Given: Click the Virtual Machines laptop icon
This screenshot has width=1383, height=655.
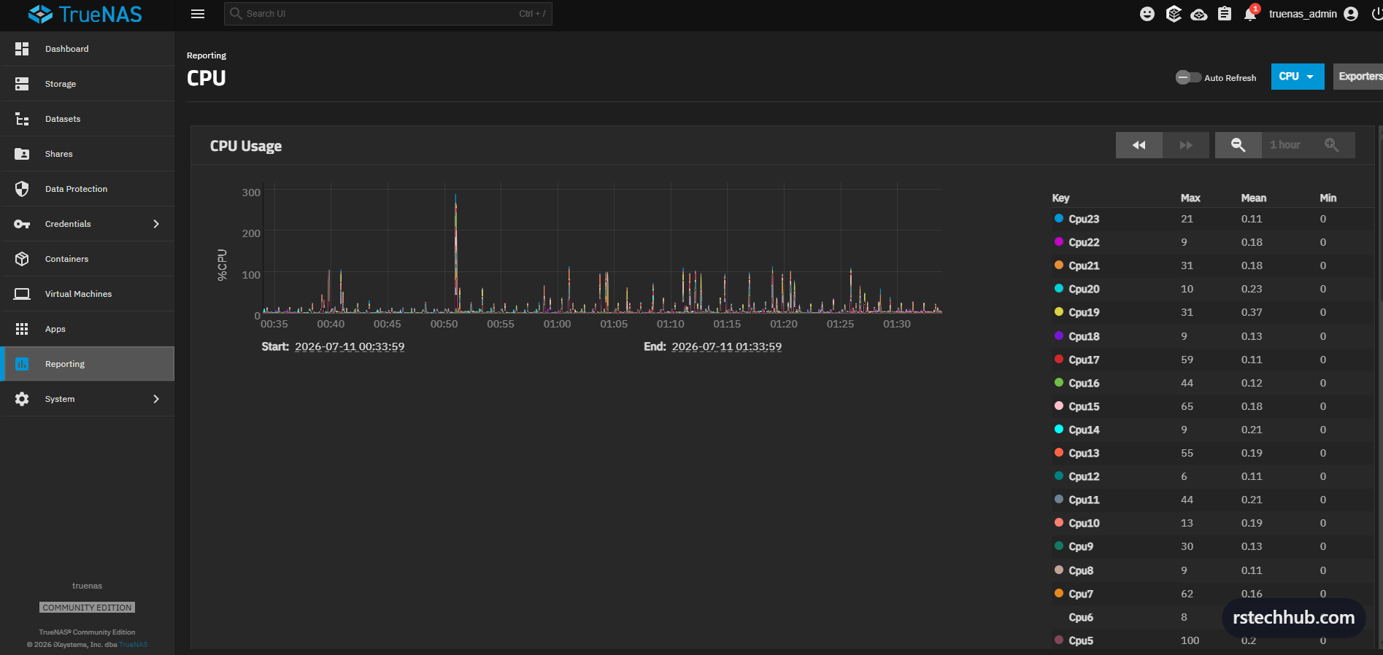Looking at the screenshot, I should coord(22,294).
